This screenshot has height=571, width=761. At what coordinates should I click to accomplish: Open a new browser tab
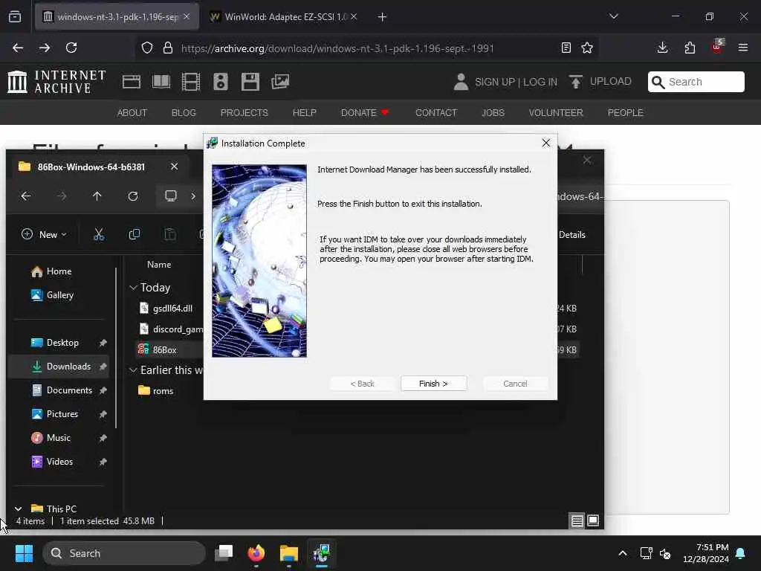pos(382,17)
